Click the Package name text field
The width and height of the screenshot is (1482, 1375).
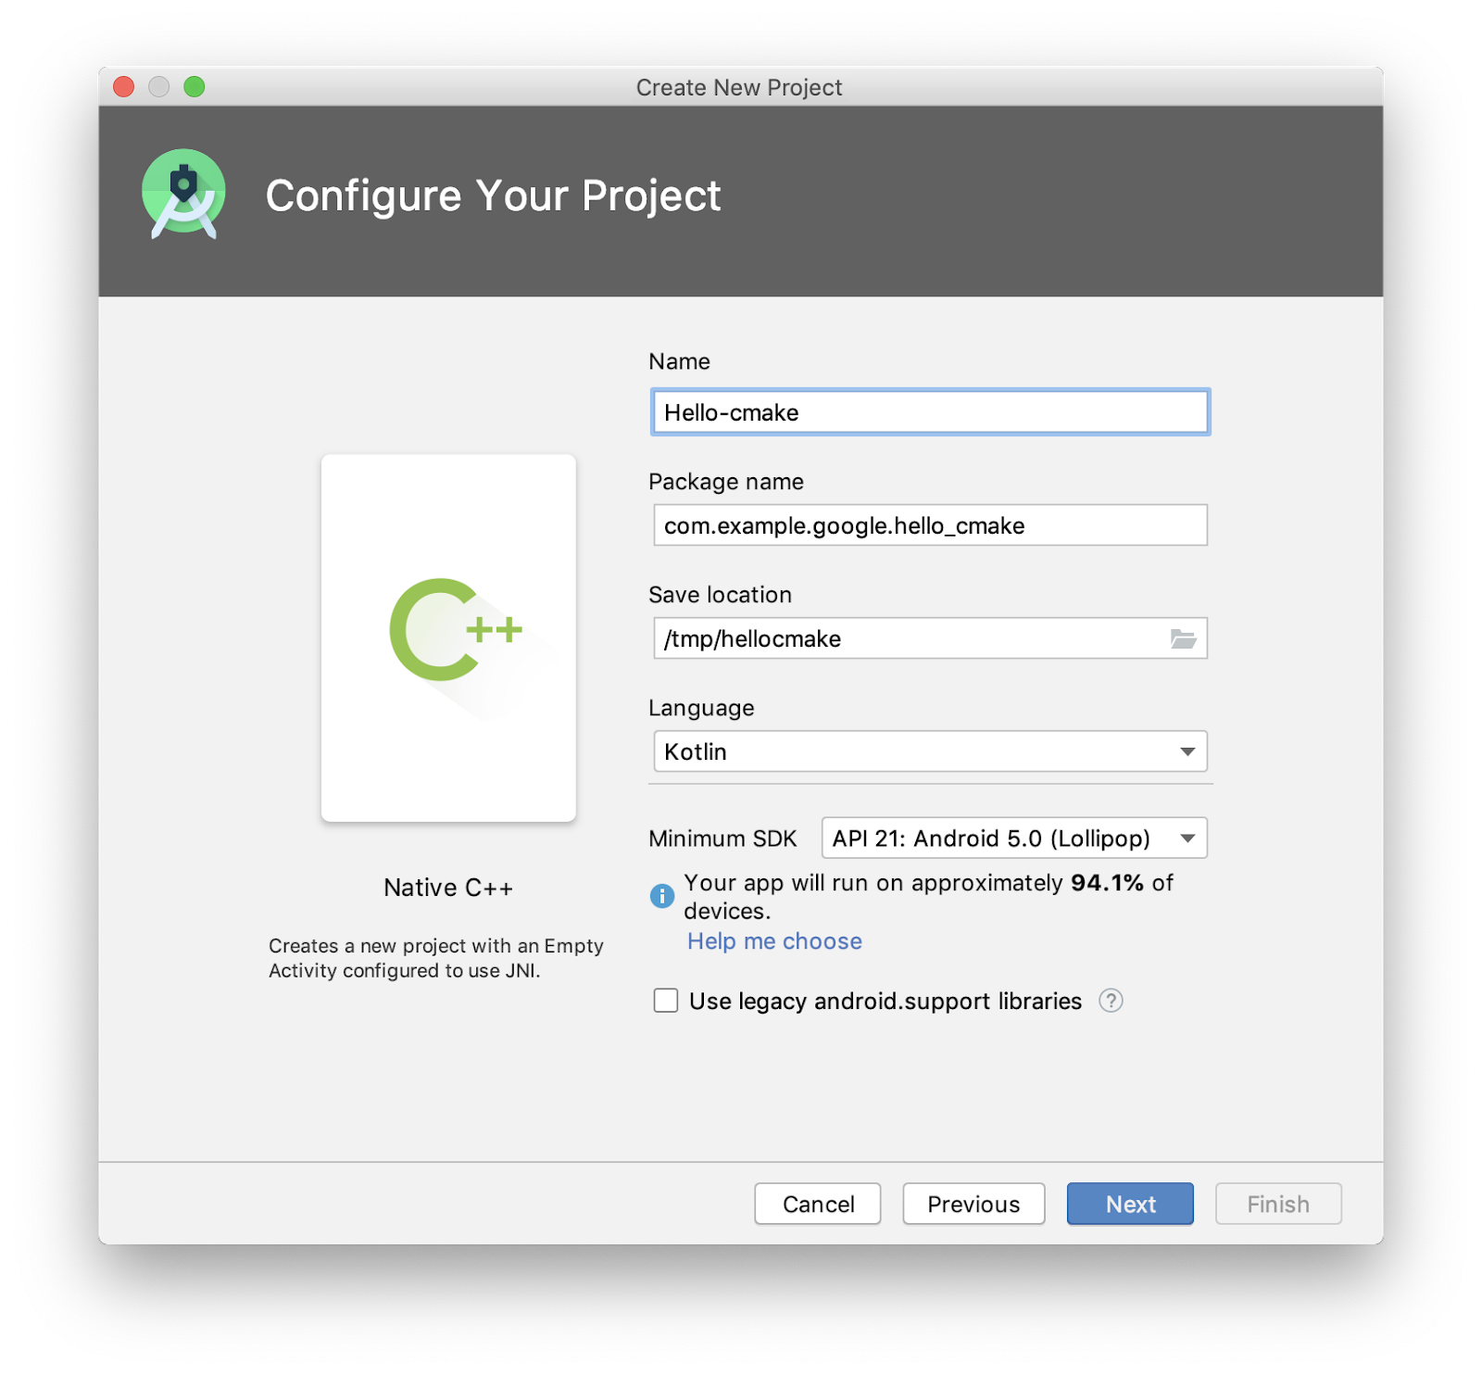(x=929, y=524)
